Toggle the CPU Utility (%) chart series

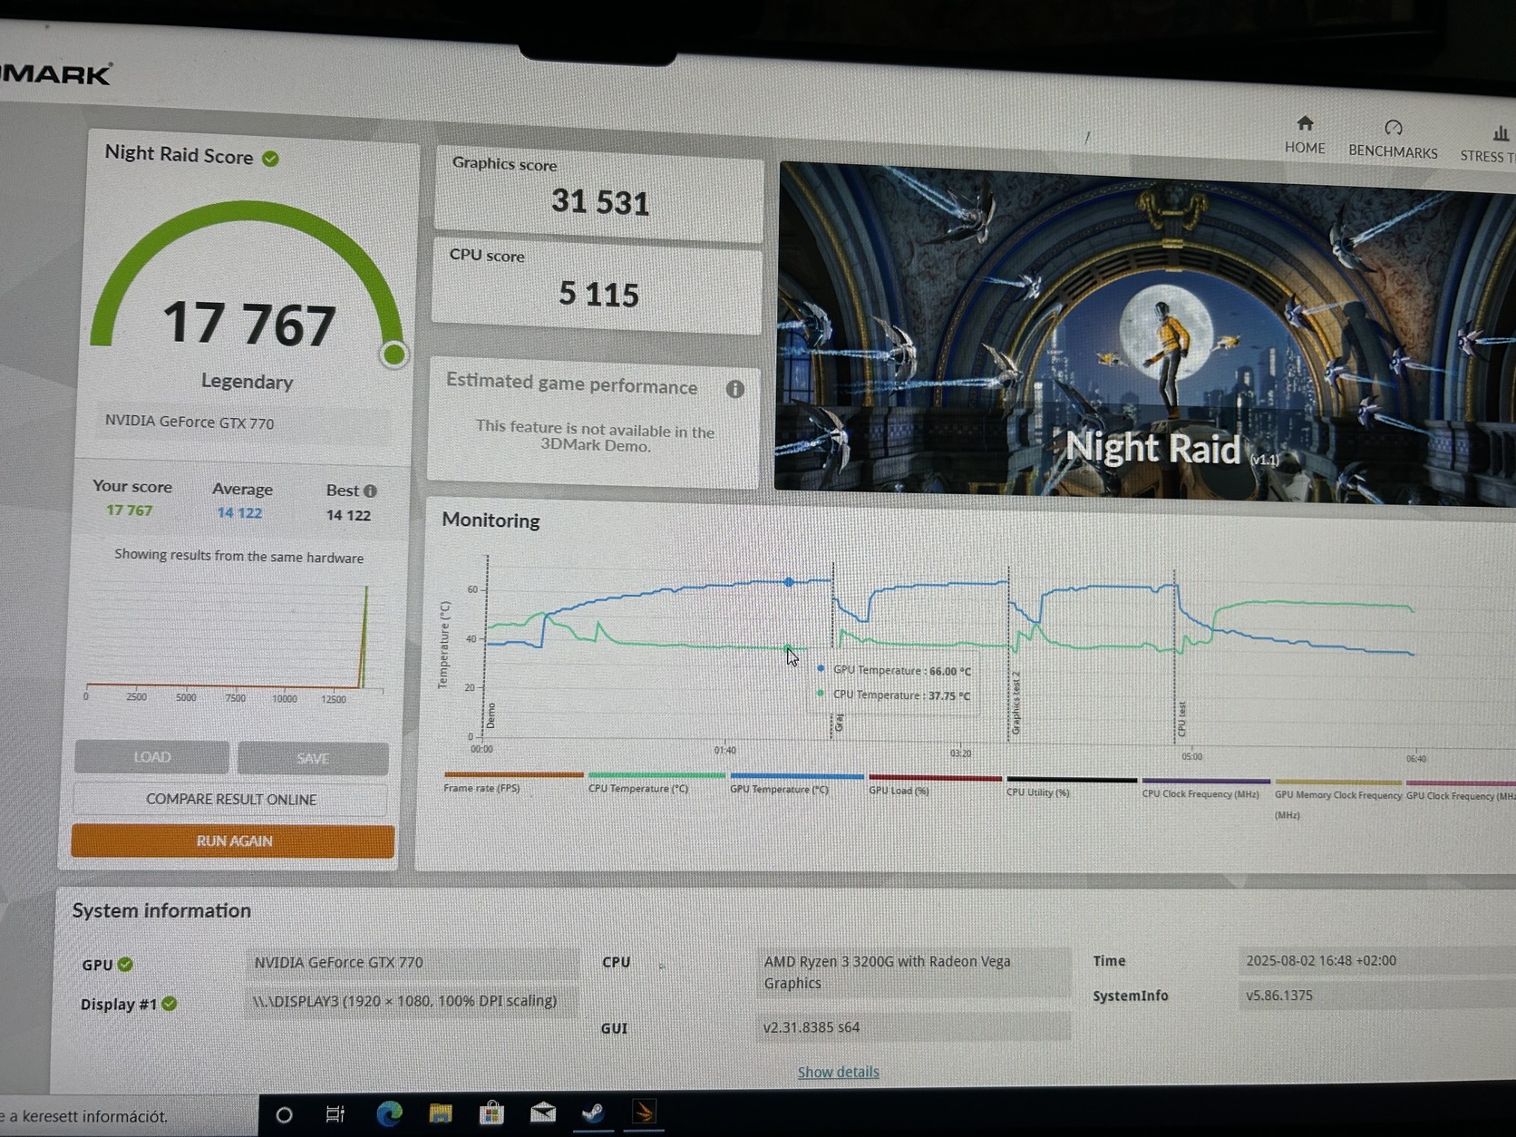coord(1072,785)
